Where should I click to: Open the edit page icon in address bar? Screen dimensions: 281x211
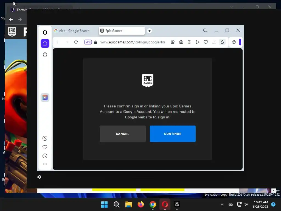click(173, 42)
